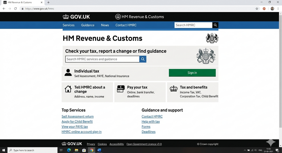Click the browser address bar URL
This screenshot has height=153, width=282.
(40, 9)
